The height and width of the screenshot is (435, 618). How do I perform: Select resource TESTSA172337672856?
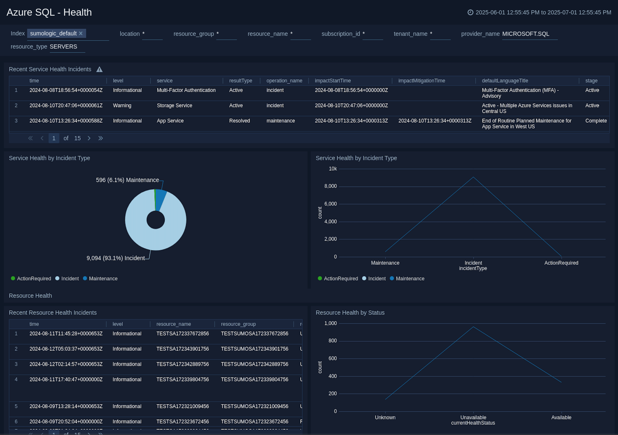(x=183, y=334)
